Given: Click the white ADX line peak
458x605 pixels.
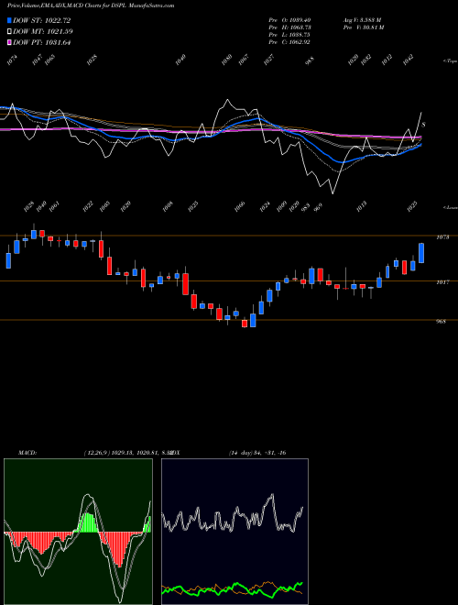Looking at the screenshot, I should [273, 495].
